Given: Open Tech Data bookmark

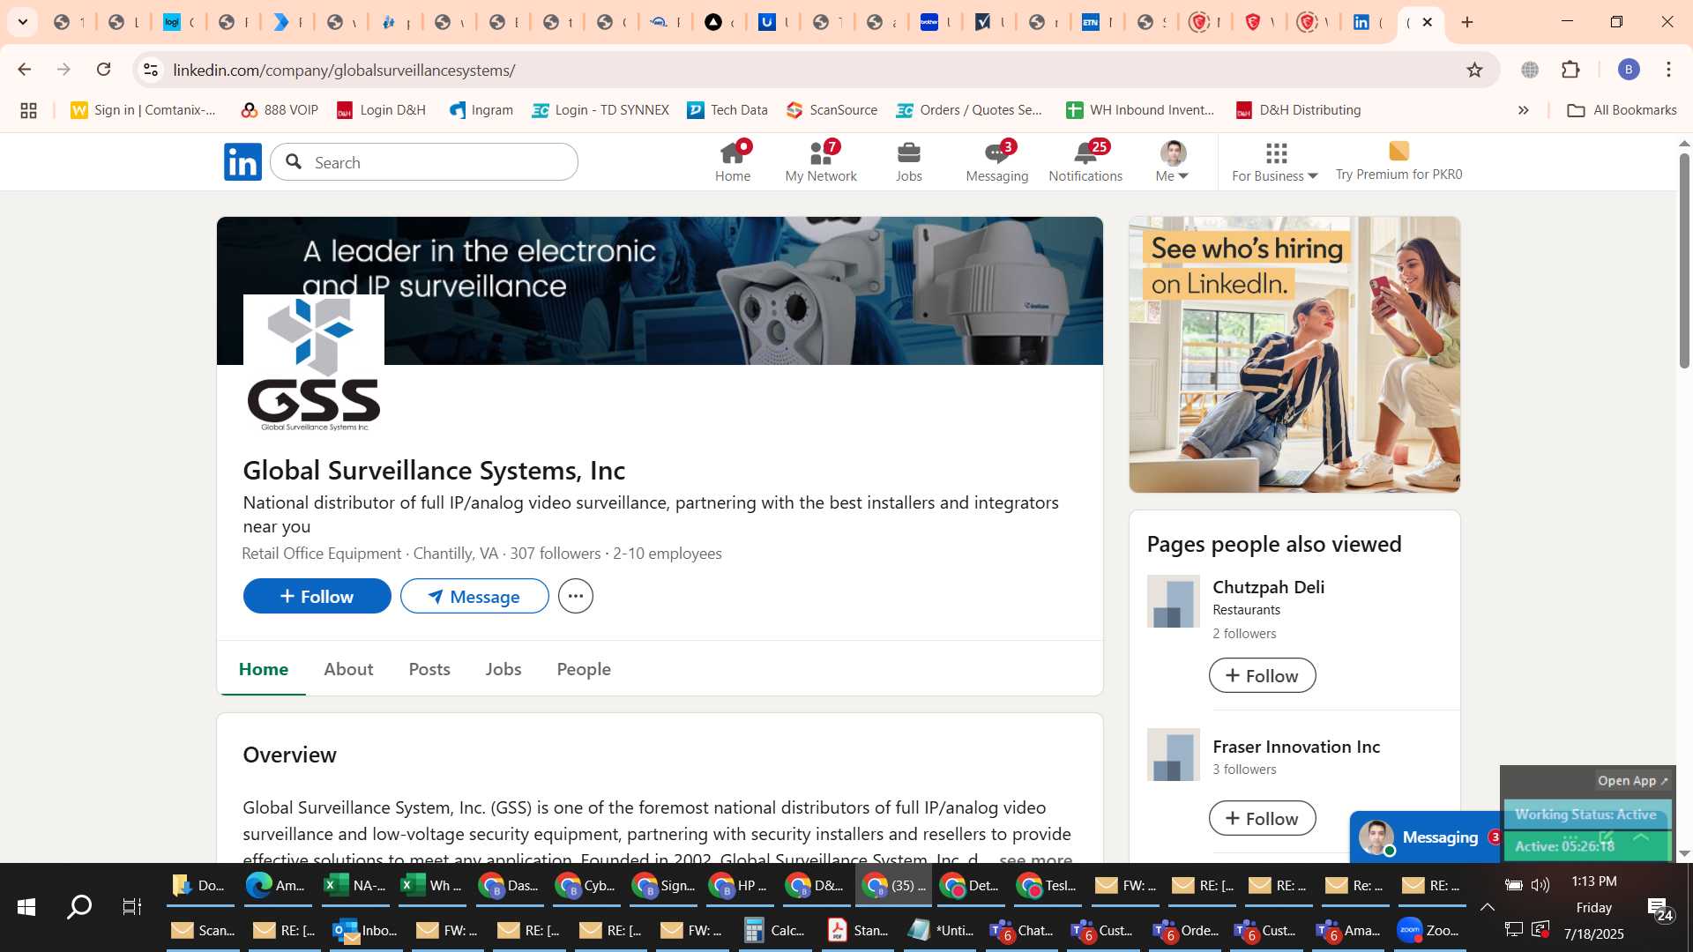Looking at the screenshot, I should (727, 110).
